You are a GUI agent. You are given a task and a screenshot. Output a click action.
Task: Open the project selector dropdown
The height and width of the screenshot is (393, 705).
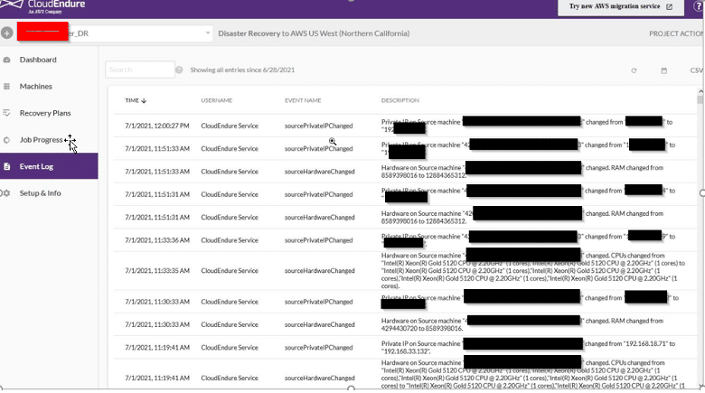tap(208, 33)
